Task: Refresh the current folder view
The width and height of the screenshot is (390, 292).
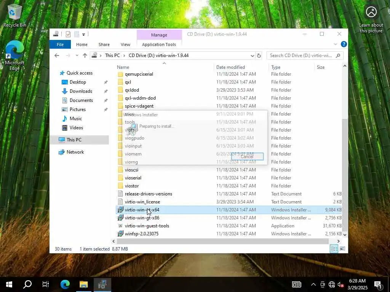Action: (259, 56)
